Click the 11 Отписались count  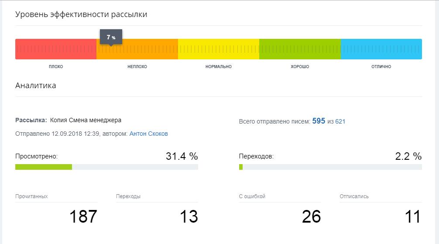(x=412, y=217)
